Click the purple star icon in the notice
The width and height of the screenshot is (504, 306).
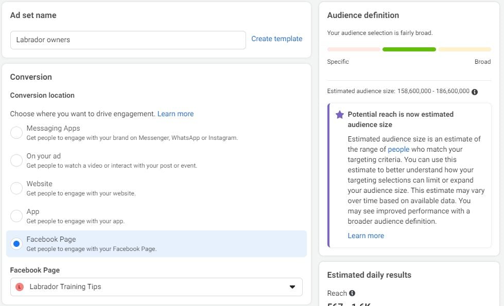(x=339, y=115)
